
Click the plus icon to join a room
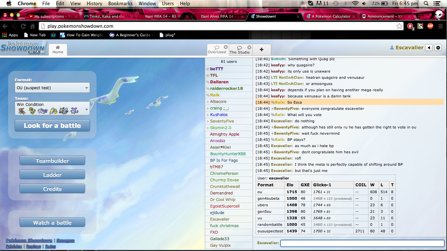(261, 50)
